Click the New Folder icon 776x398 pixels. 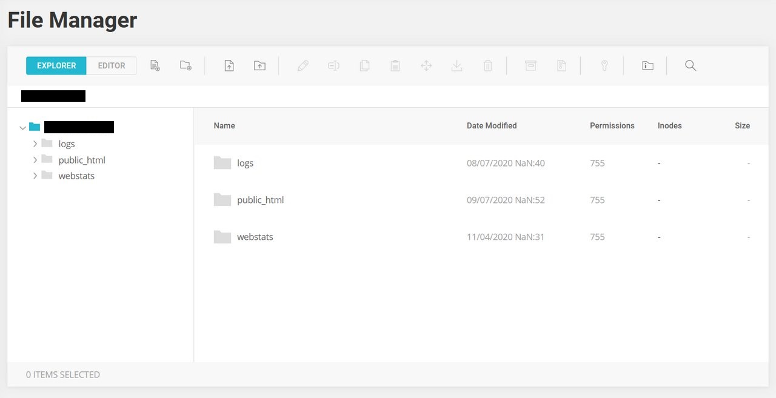coord(186,65)
